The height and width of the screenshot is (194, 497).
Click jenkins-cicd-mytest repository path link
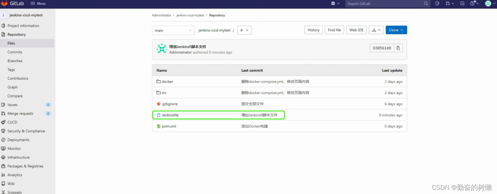[x=215, y=30]
